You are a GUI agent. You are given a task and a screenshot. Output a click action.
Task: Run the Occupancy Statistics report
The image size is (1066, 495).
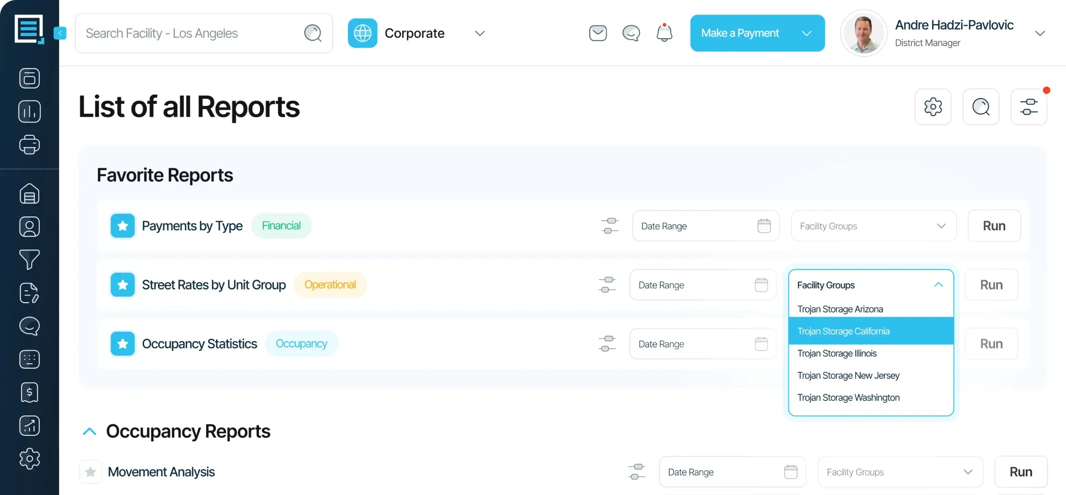[x=992, y=344]
